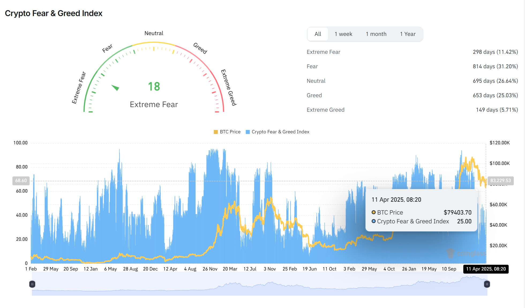Click the 25.00 tooltip index value

pyautogui.click(x=464, y=221)
